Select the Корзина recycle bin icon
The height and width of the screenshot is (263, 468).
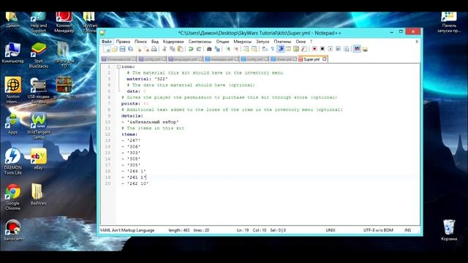449,230
